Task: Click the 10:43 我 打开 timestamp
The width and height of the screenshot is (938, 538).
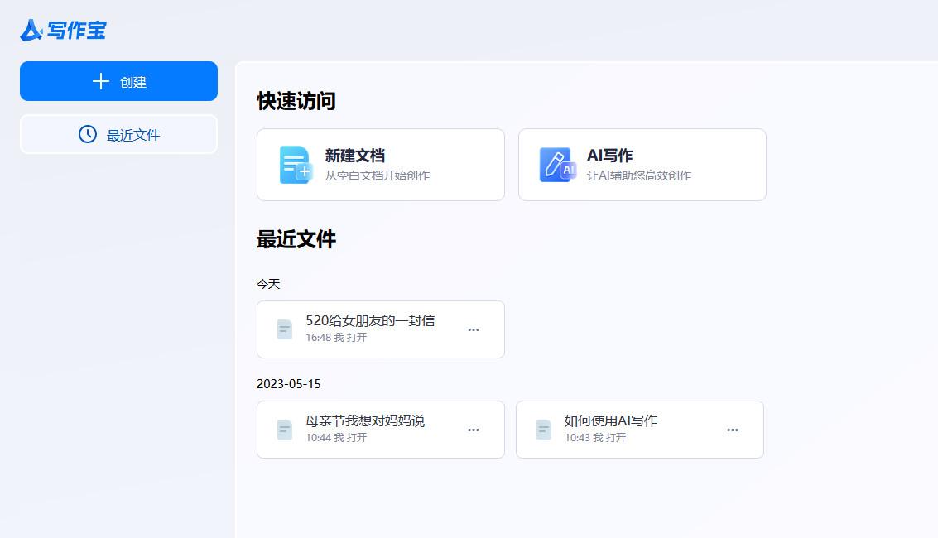Action: click(x=595, y=437)
